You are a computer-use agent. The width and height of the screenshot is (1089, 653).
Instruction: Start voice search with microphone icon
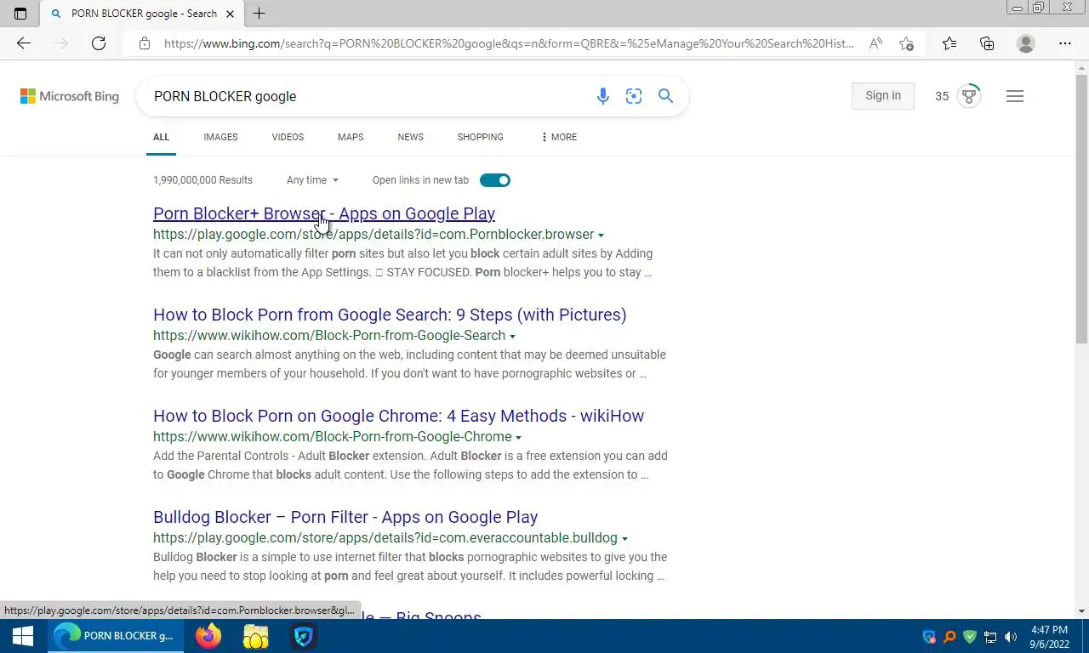[603, 96]
